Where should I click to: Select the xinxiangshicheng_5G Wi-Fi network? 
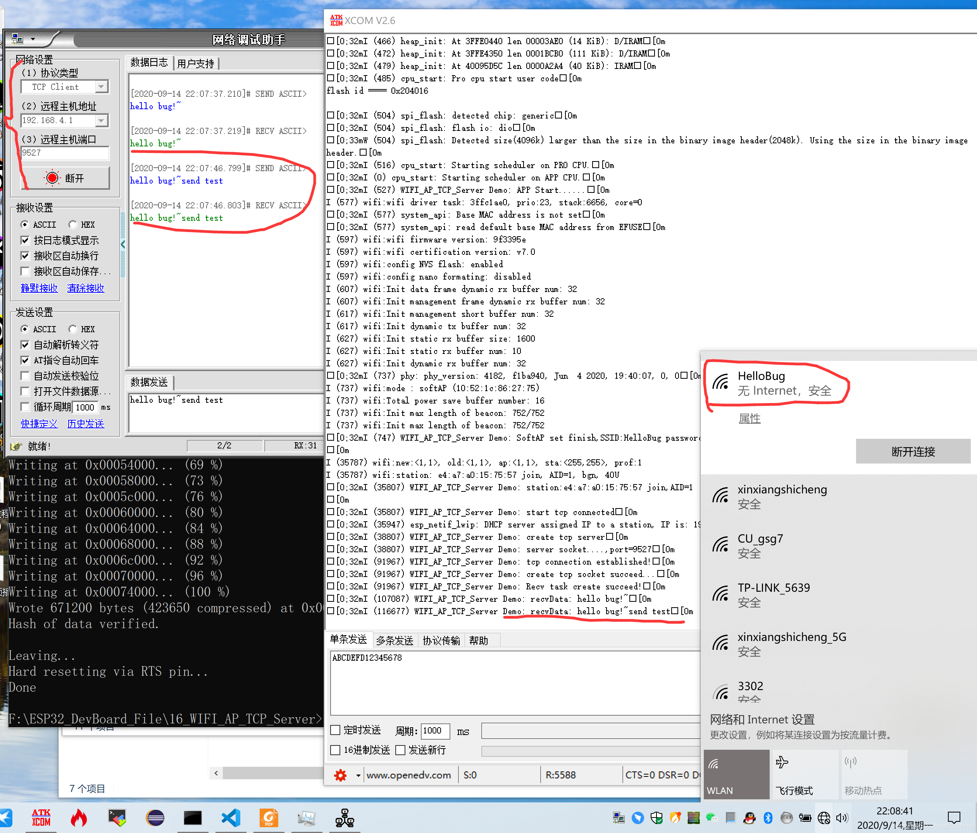838,644
